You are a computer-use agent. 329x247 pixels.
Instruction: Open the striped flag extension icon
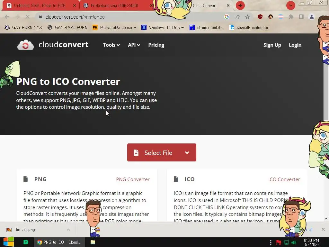click(x=281, y=17)
